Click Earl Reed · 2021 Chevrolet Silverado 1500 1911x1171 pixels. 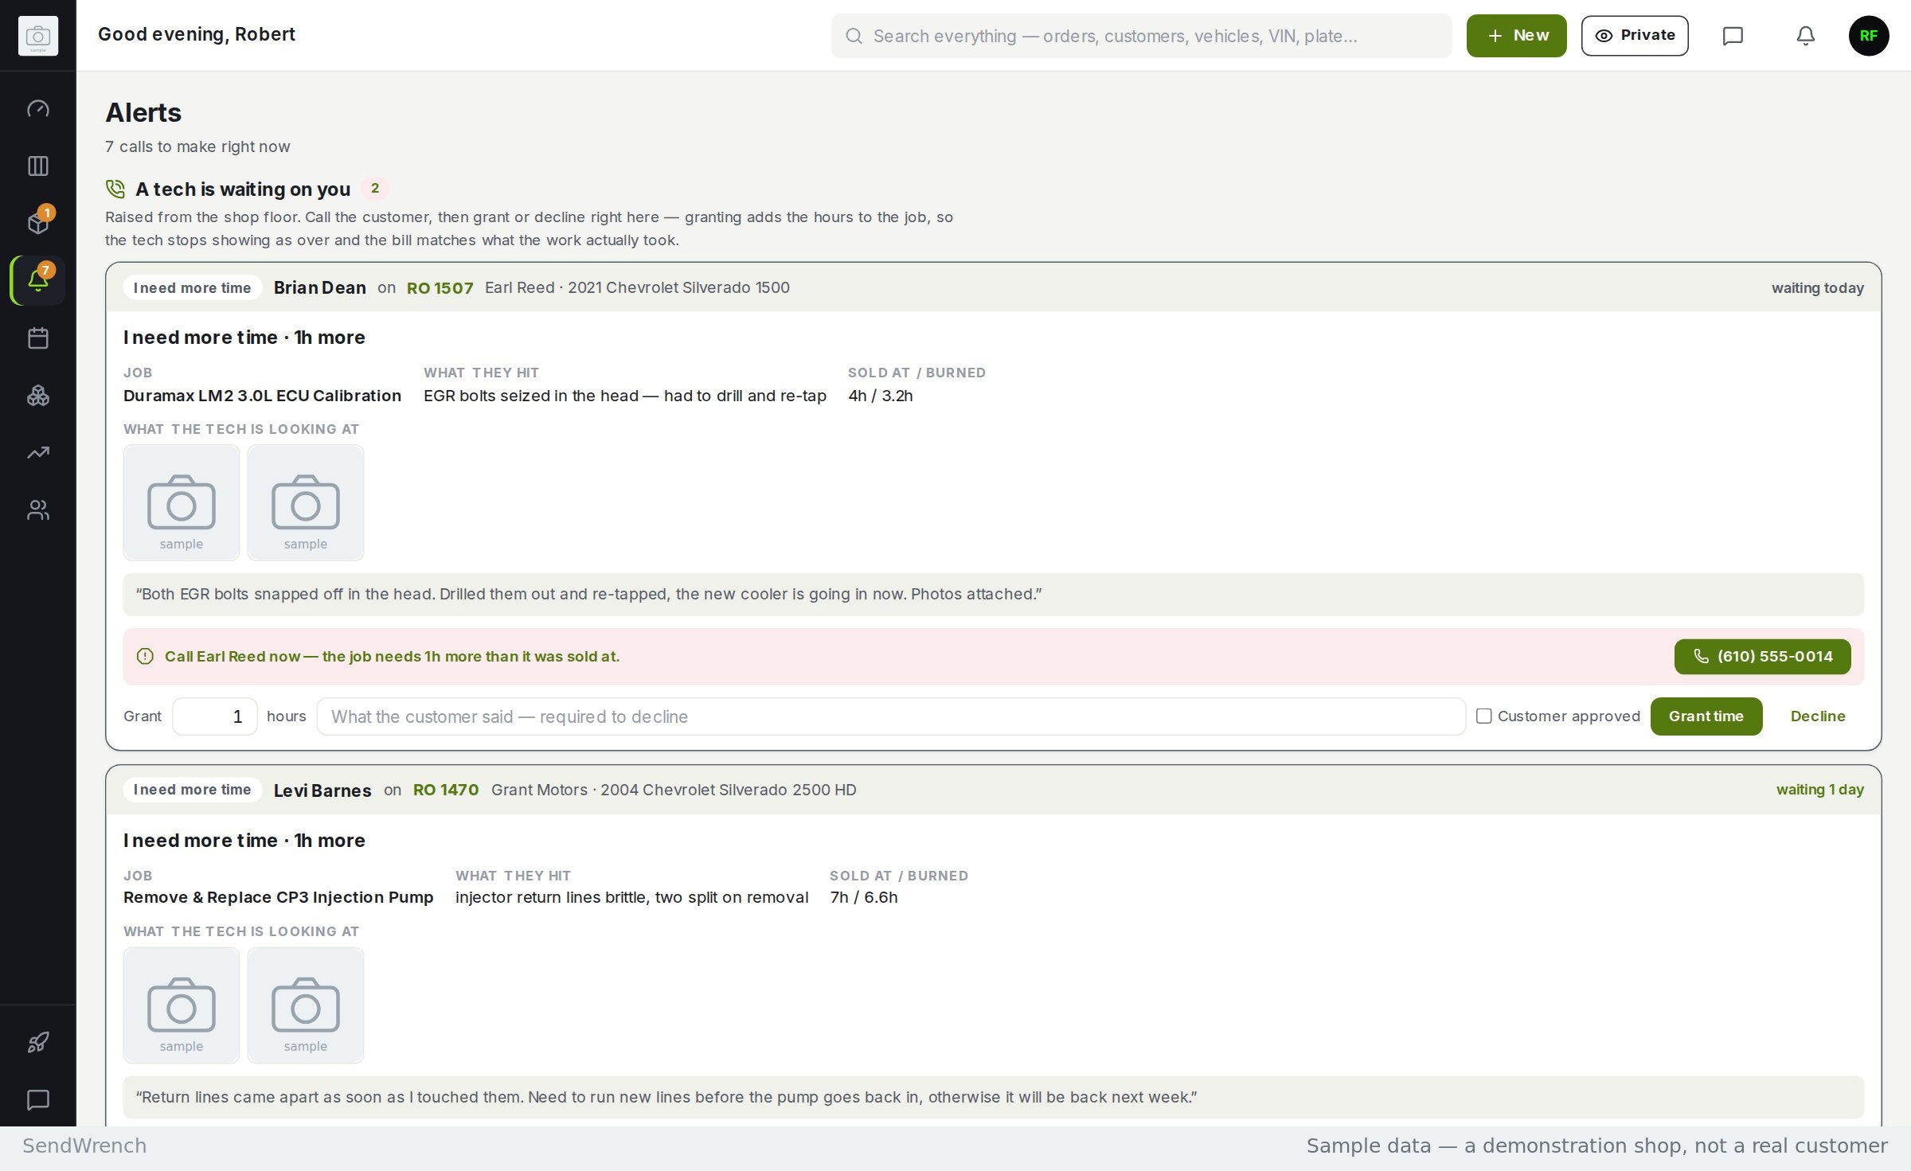637,288
